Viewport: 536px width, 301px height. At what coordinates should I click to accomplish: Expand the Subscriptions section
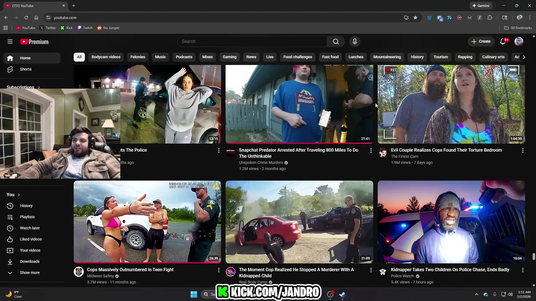tap(23, 87)
